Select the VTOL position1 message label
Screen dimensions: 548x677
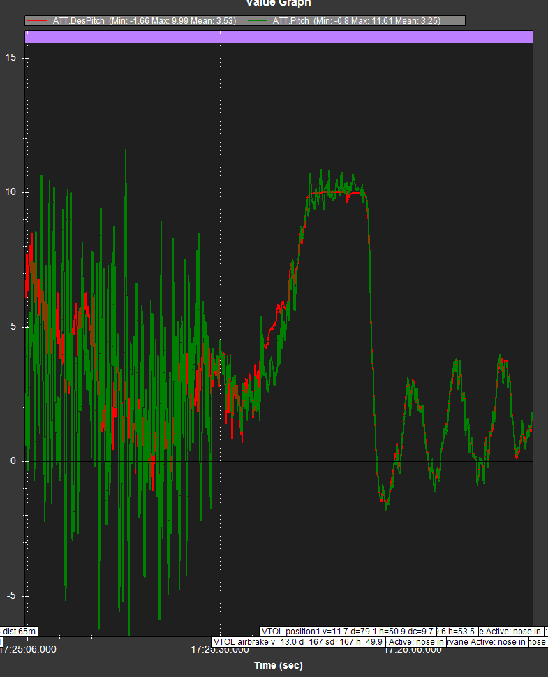[x=348, y=632]
